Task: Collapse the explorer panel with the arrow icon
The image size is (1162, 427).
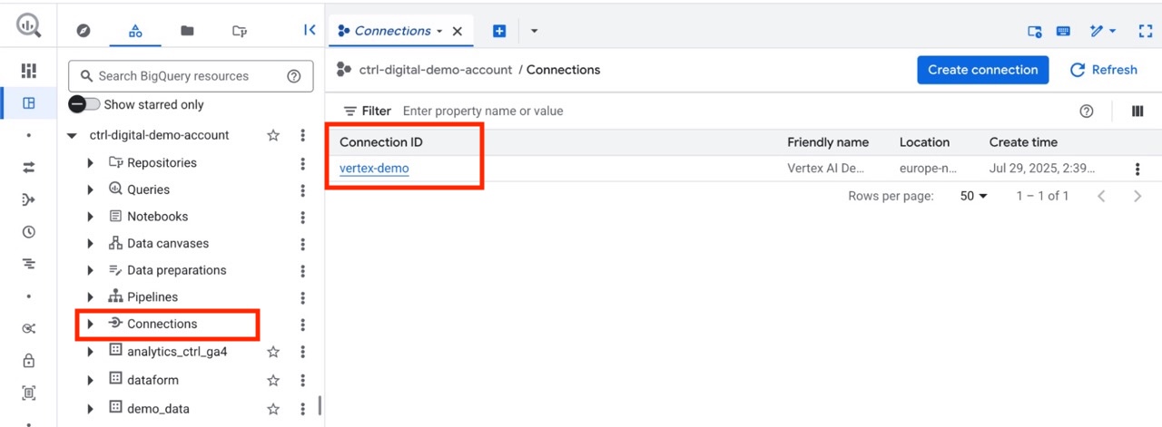Action: [x=310, y=30]
